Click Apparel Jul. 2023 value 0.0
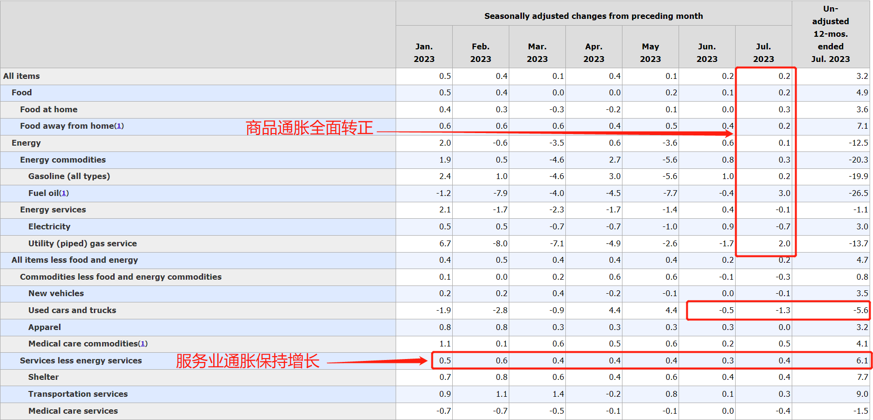Viewport: 873px width, 420px height. [784, 327]
